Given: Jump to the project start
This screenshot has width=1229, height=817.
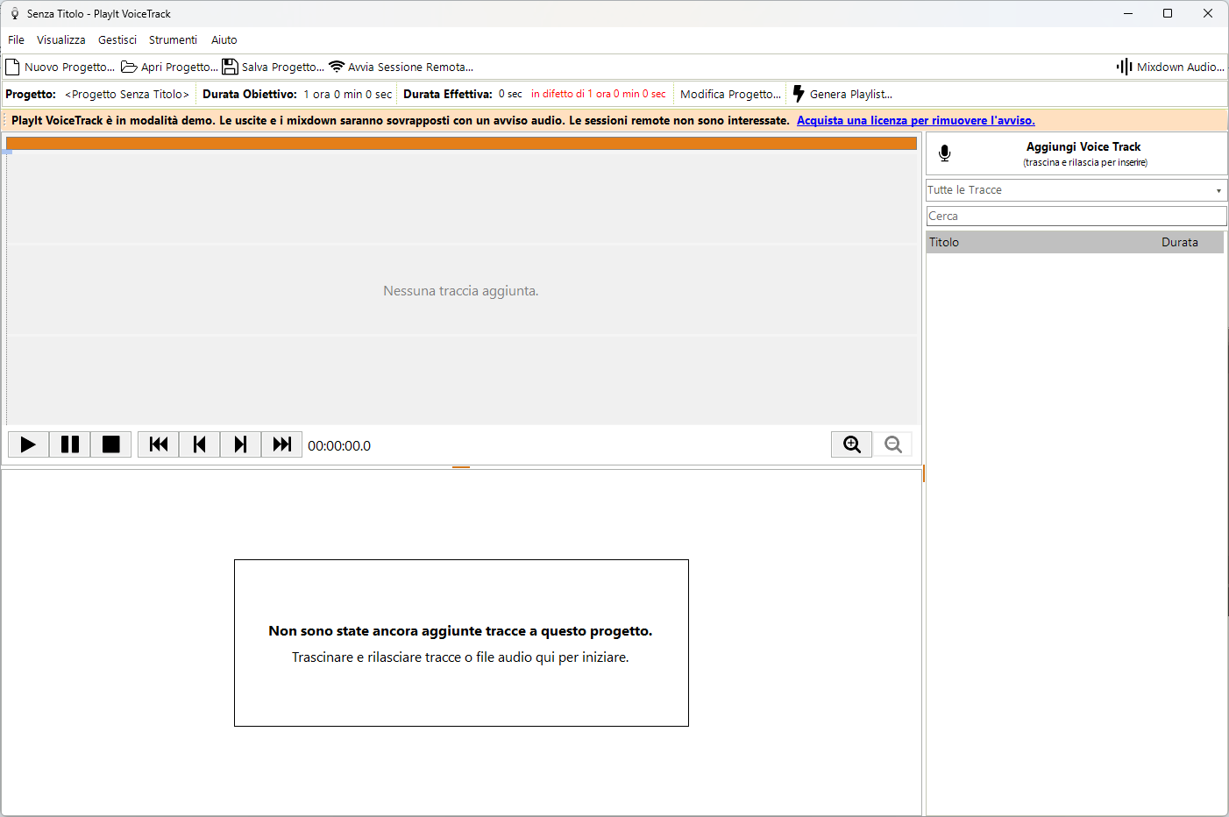Looking at the screenshot, I should pyautogui.click(x=159, y=444).
